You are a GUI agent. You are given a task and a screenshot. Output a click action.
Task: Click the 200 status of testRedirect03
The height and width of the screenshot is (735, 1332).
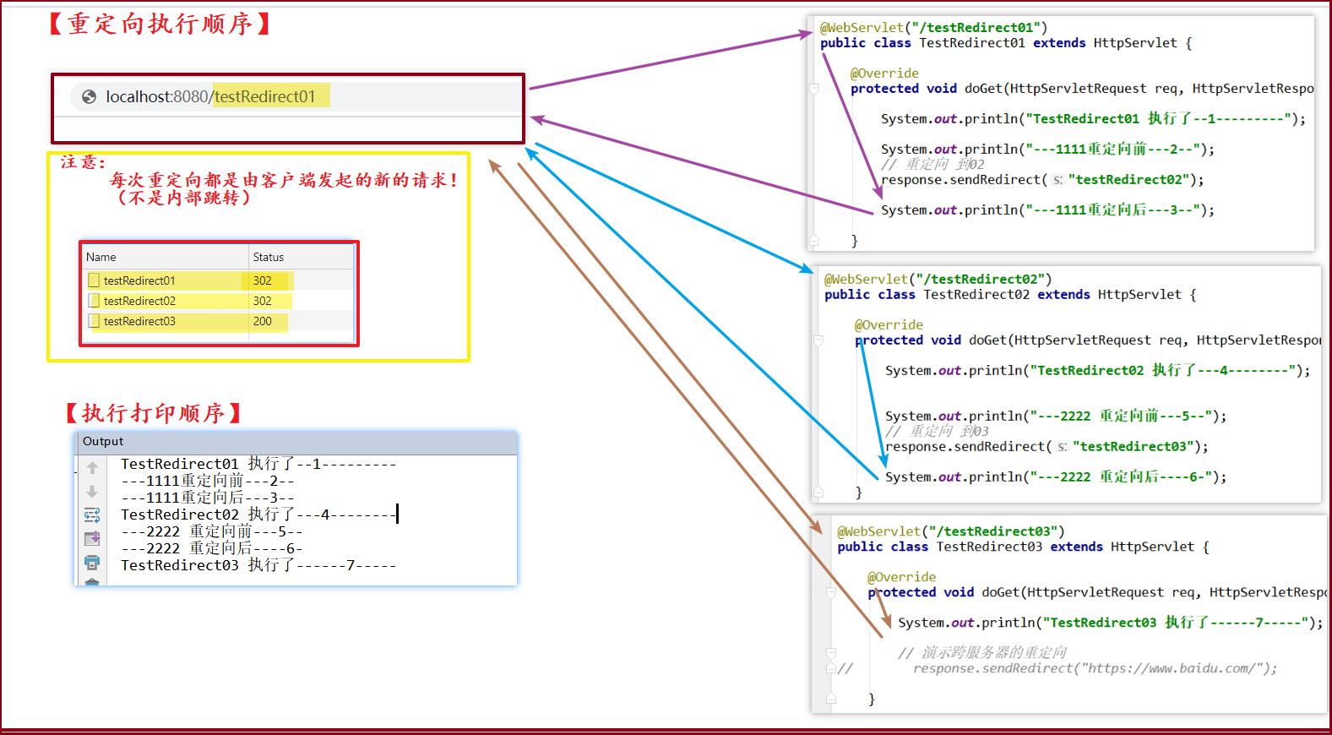[x=263, y=321]
